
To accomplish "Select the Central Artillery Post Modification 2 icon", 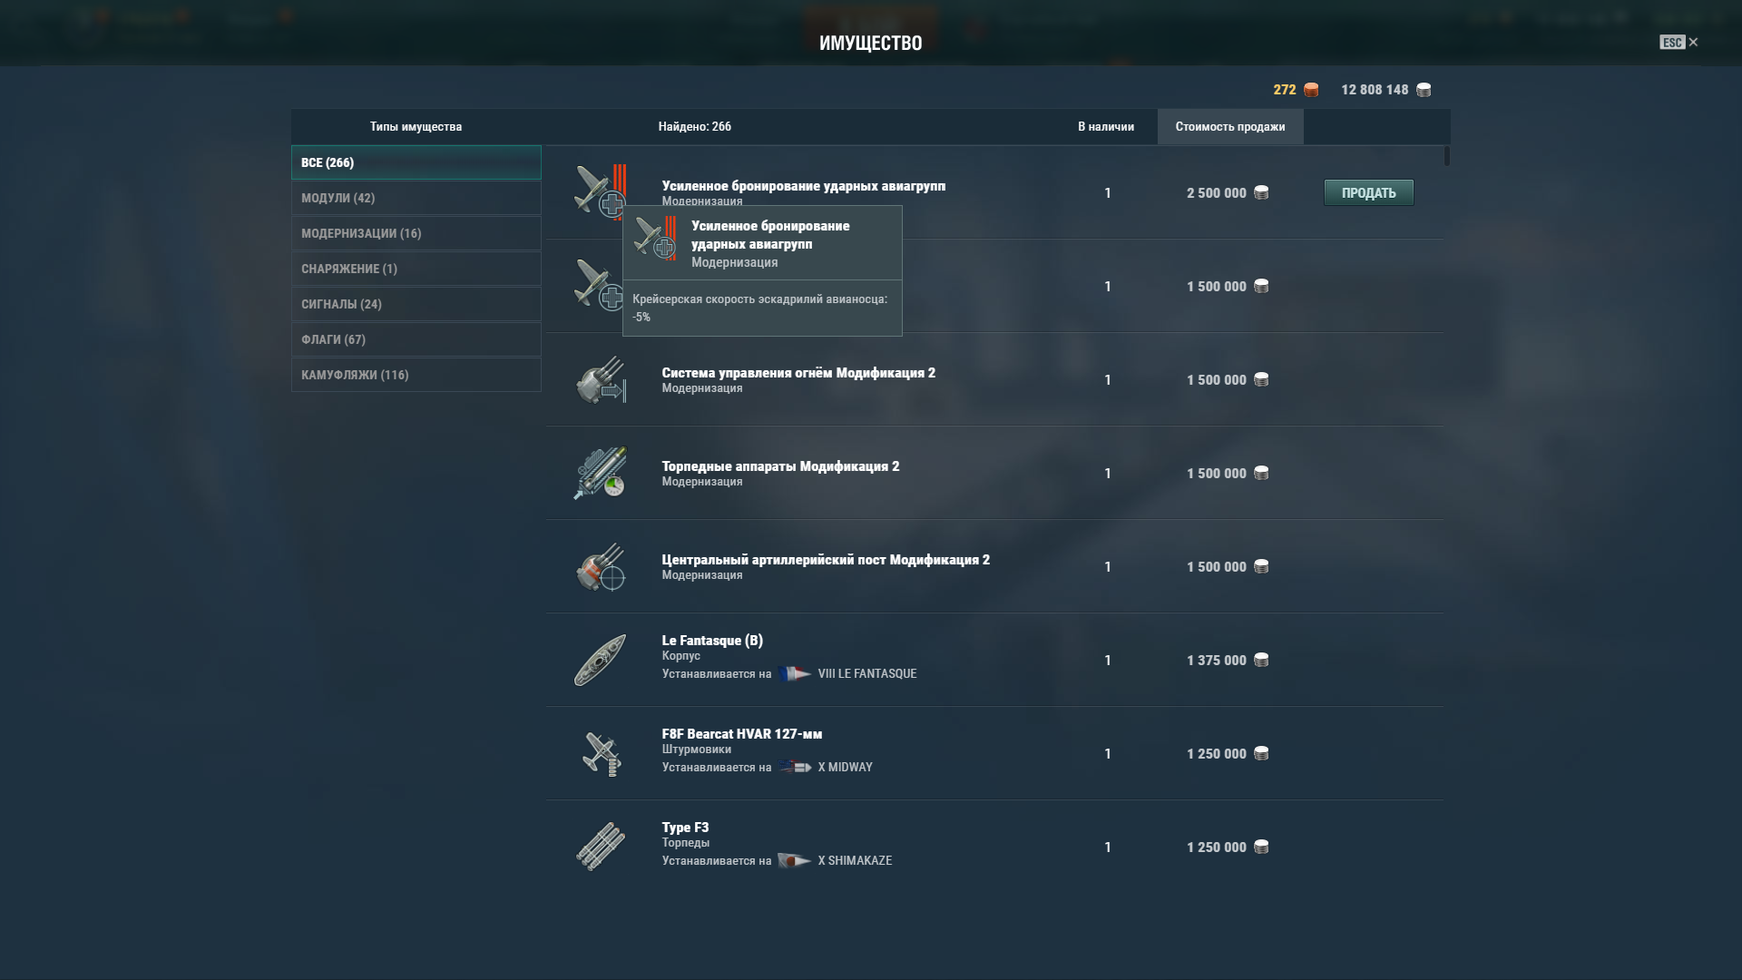I will 601,566.
